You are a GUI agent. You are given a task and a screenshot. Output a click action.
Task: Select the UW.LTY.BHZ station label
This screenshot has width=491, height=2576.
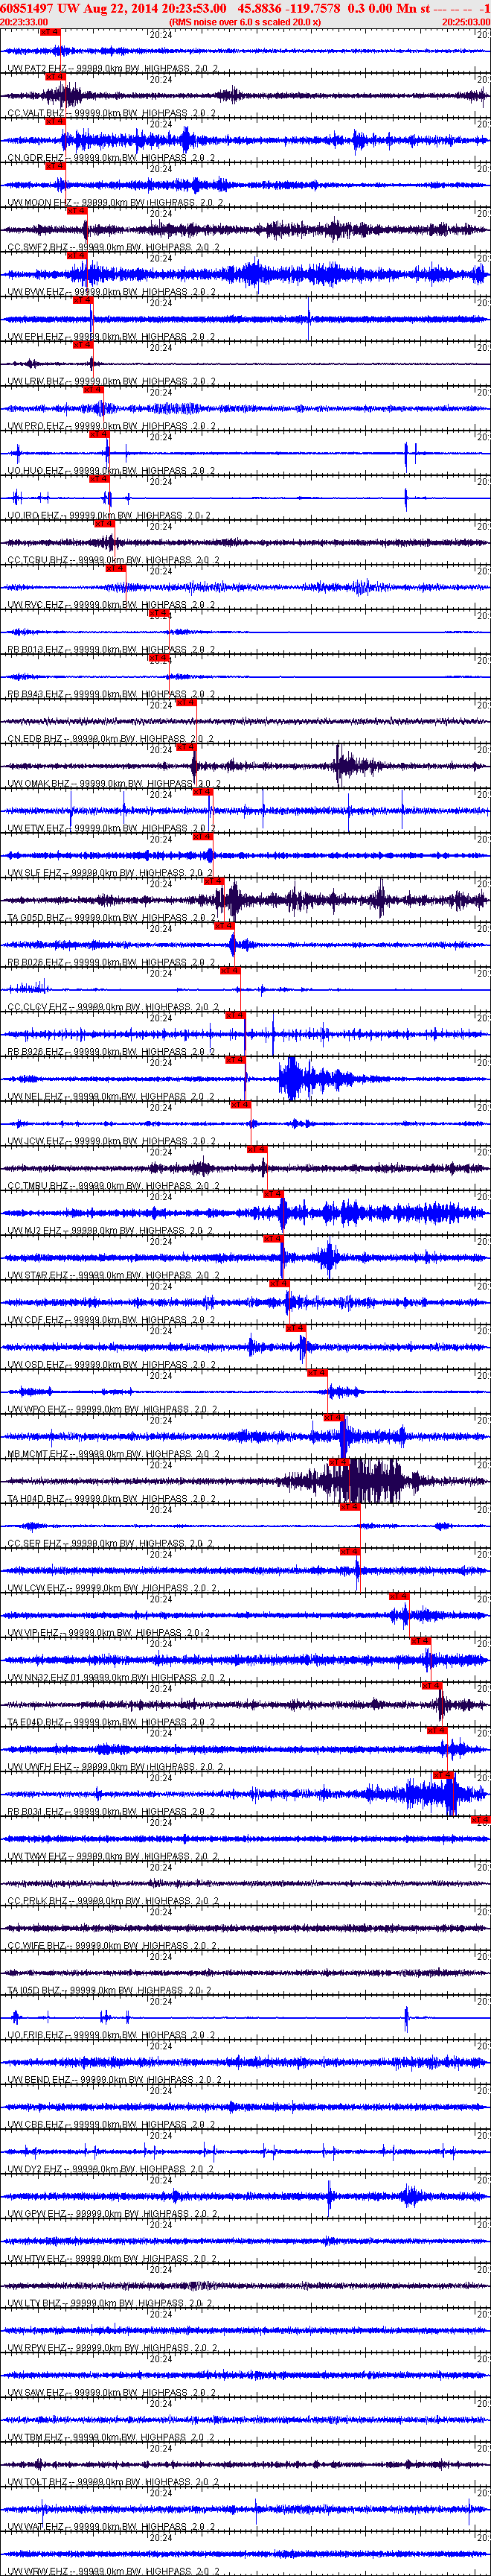(111, 2303)
